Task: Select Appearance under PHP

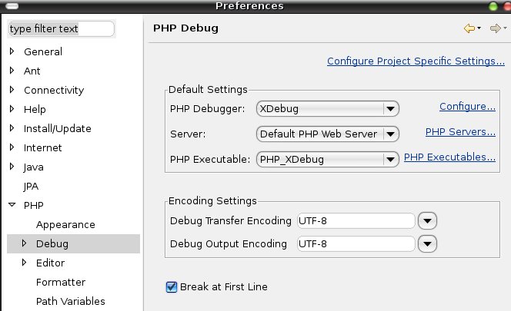Action: (x=65, y=225)
